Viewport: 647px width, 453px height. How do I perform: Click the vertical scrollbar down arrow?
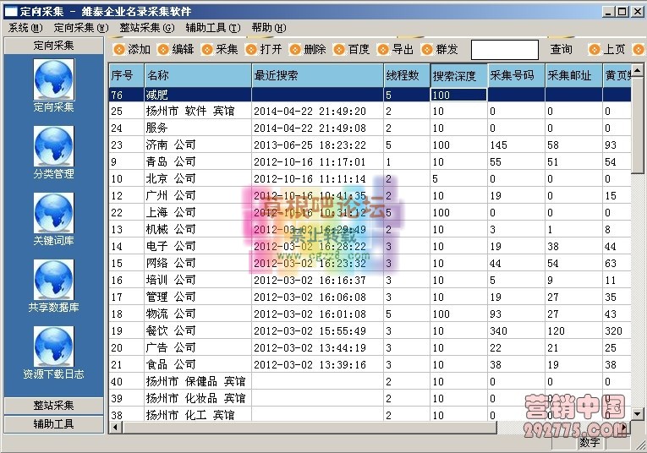(x=638, y=414)
